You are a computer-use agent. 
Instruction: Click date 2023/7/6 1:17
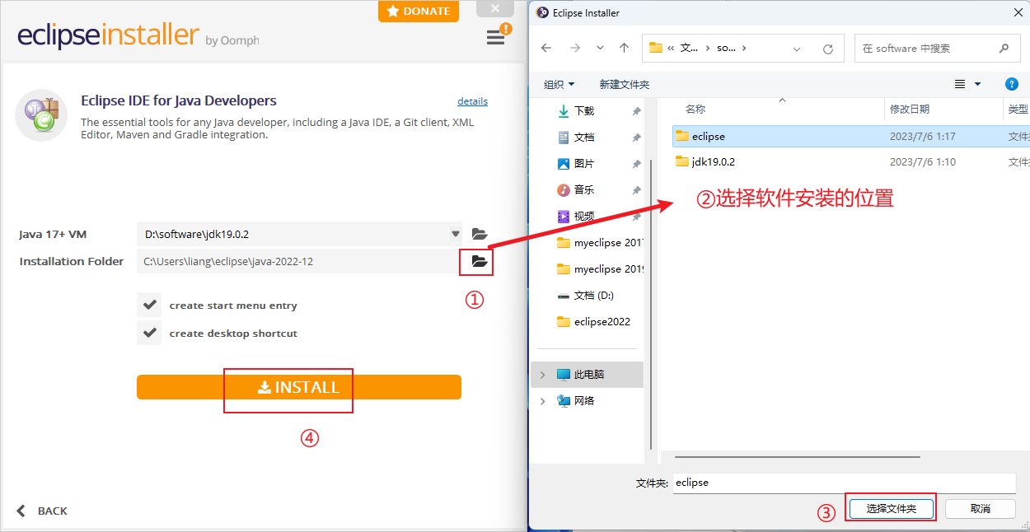tap(923, 136)
